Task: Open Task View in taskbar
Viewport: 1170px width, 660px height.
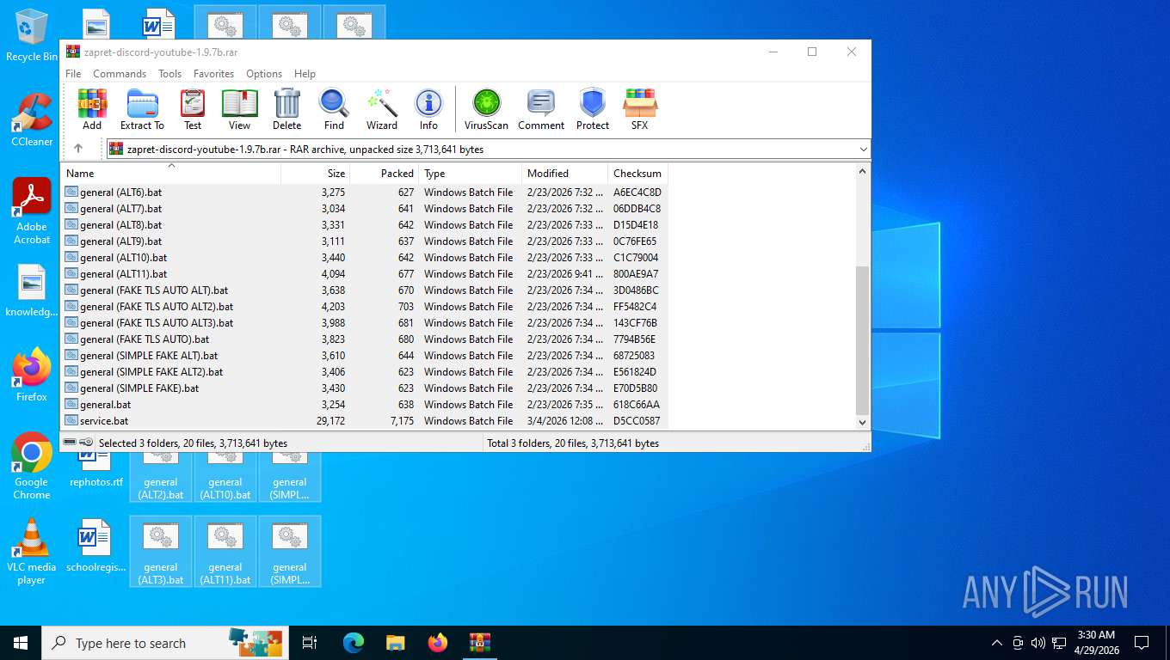Action: click(x=310, y=643)
